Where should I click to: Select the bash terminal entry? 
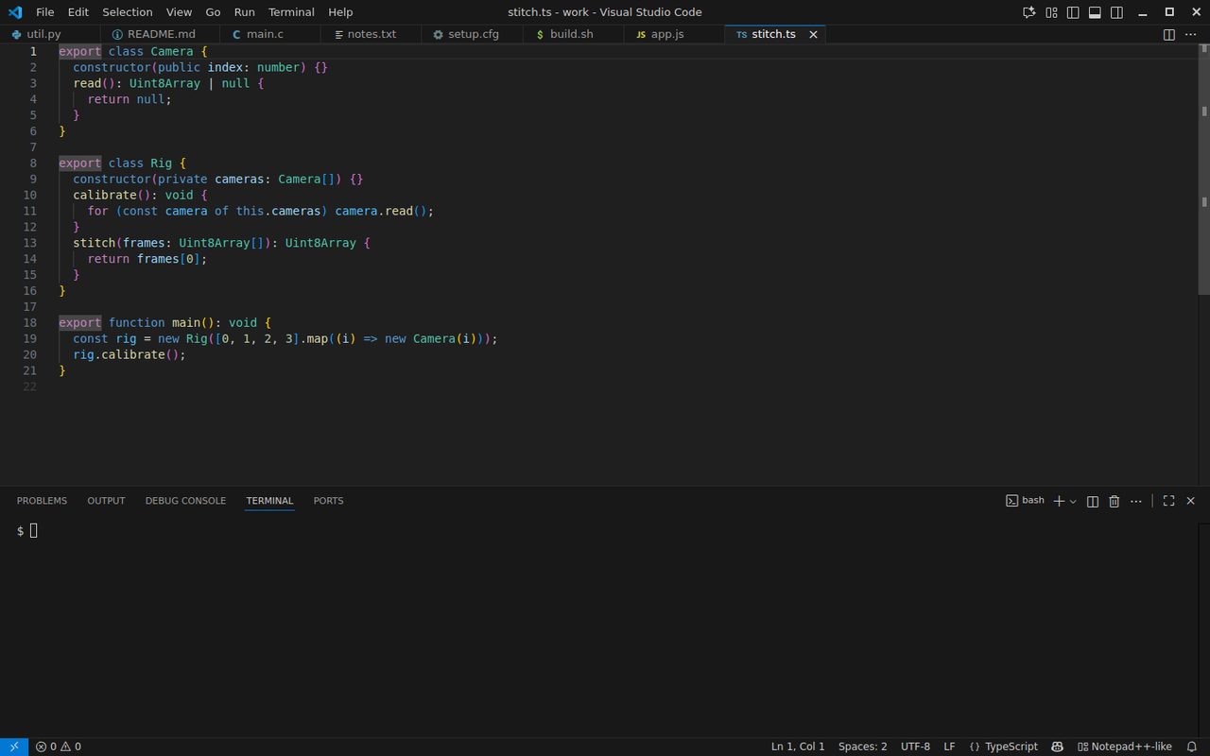pyautogui.click(x=1026, y=501)
